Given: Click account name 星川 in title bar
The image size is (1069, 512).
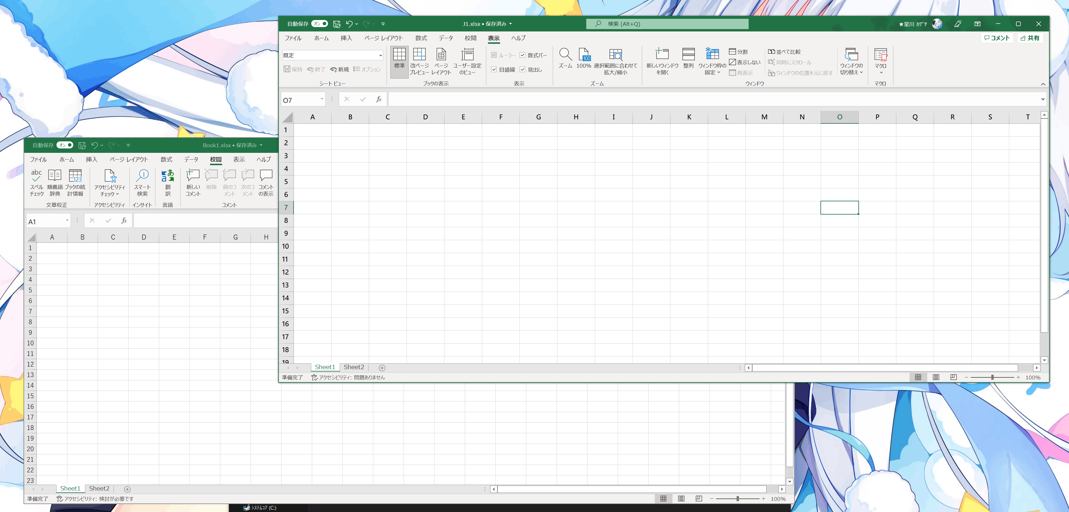Looking at the screenshot, I should coord(913,24).
